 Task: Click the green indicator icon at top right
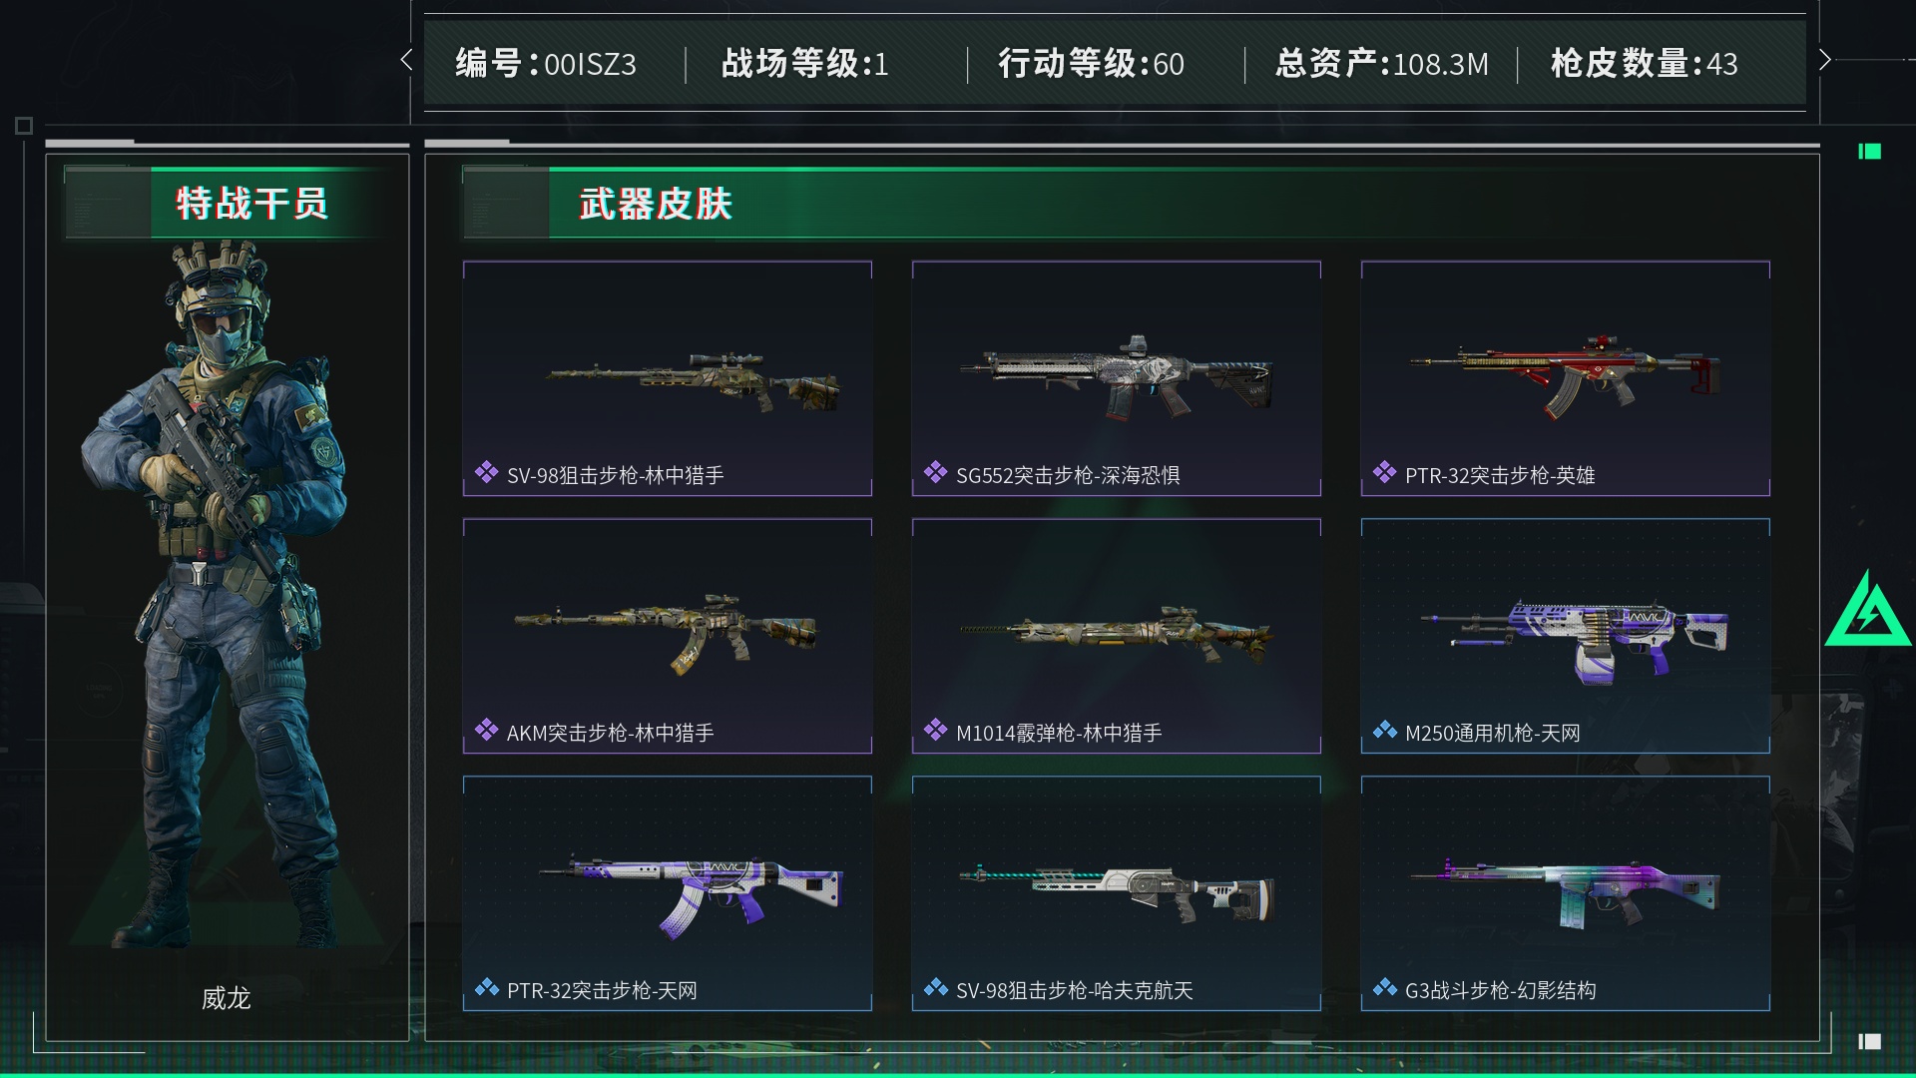click(1869, 151)
